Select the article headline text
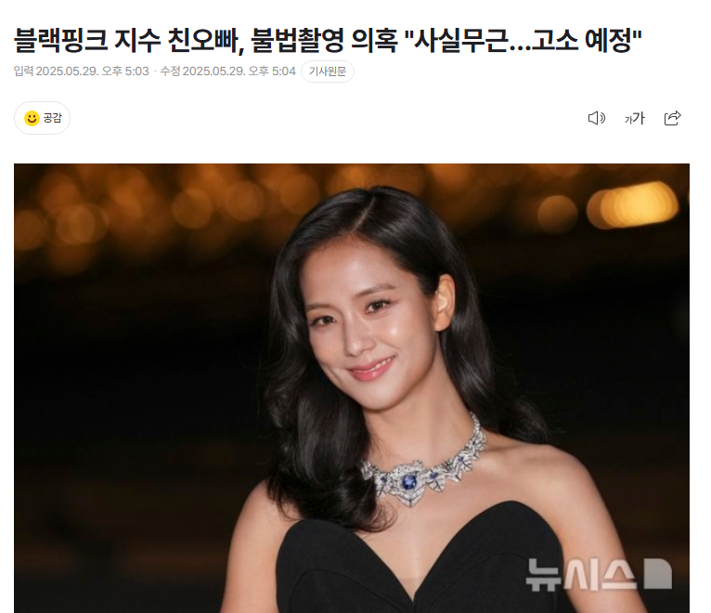This screenshot has height=613, width=711. (328, 40)
